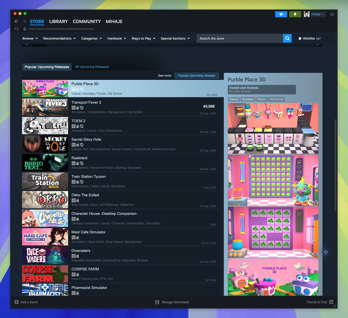Expand Special Sections menu

(175, 38)
